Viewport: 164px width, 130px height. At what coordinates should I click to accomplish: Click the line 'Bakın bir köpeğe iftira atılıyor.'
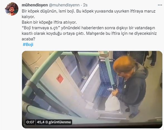point(49,22)
